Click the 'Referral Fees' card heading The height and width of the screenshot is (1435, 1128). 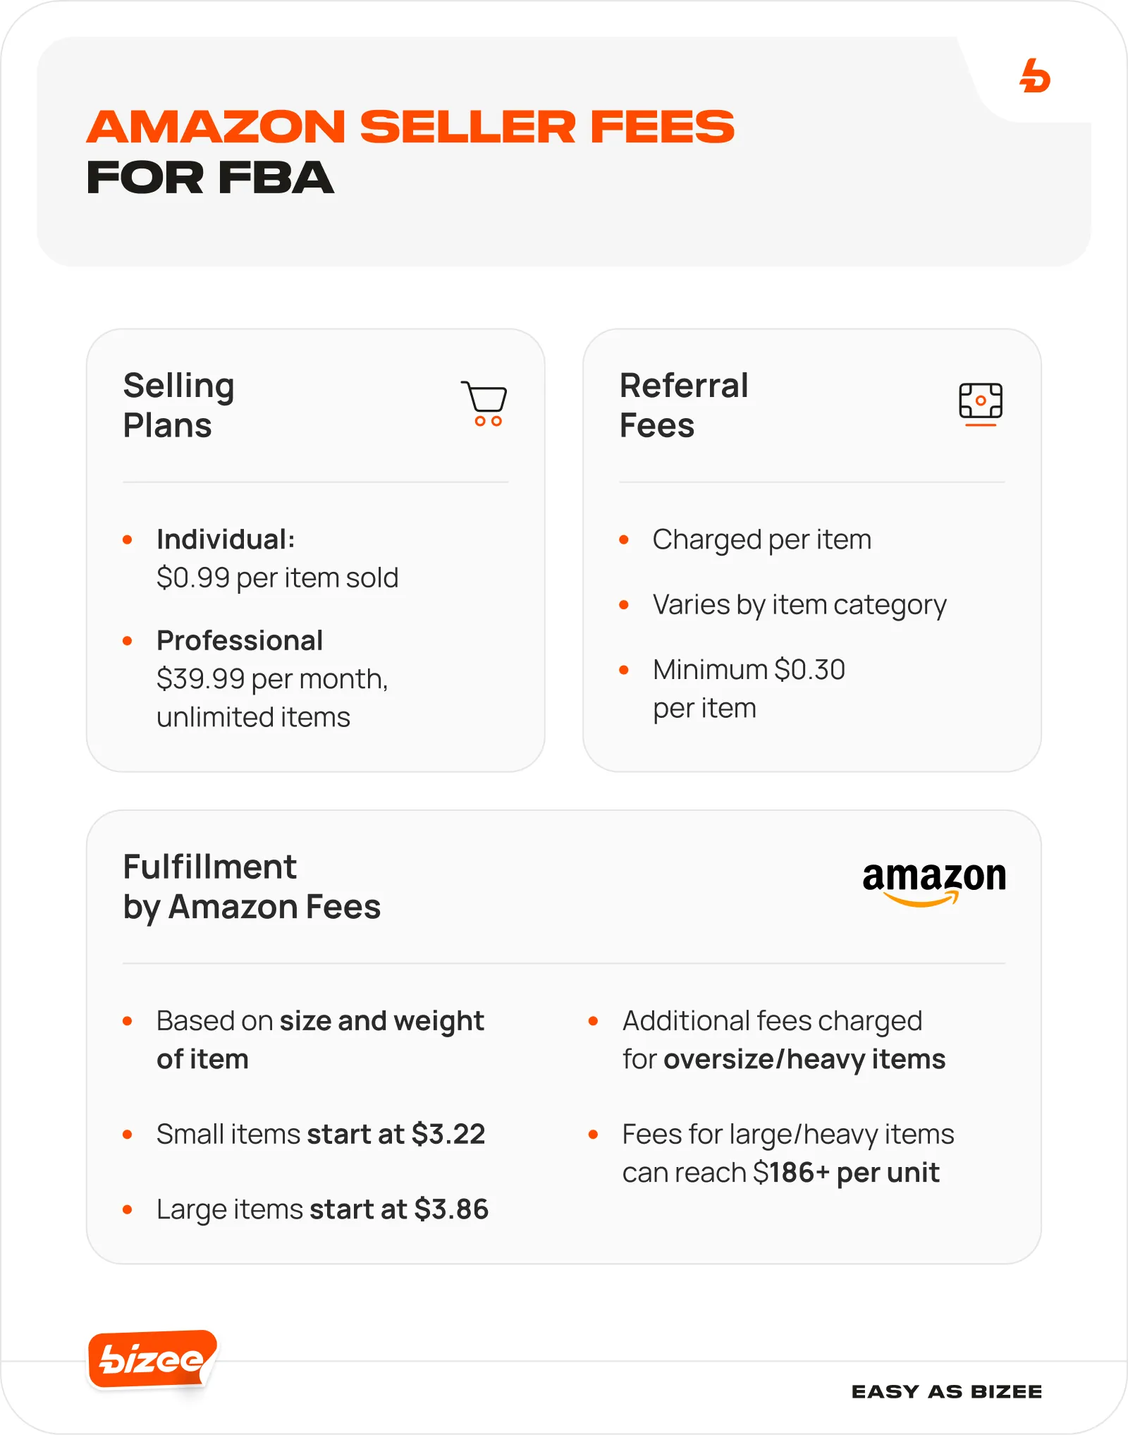[x=683, y=405]
